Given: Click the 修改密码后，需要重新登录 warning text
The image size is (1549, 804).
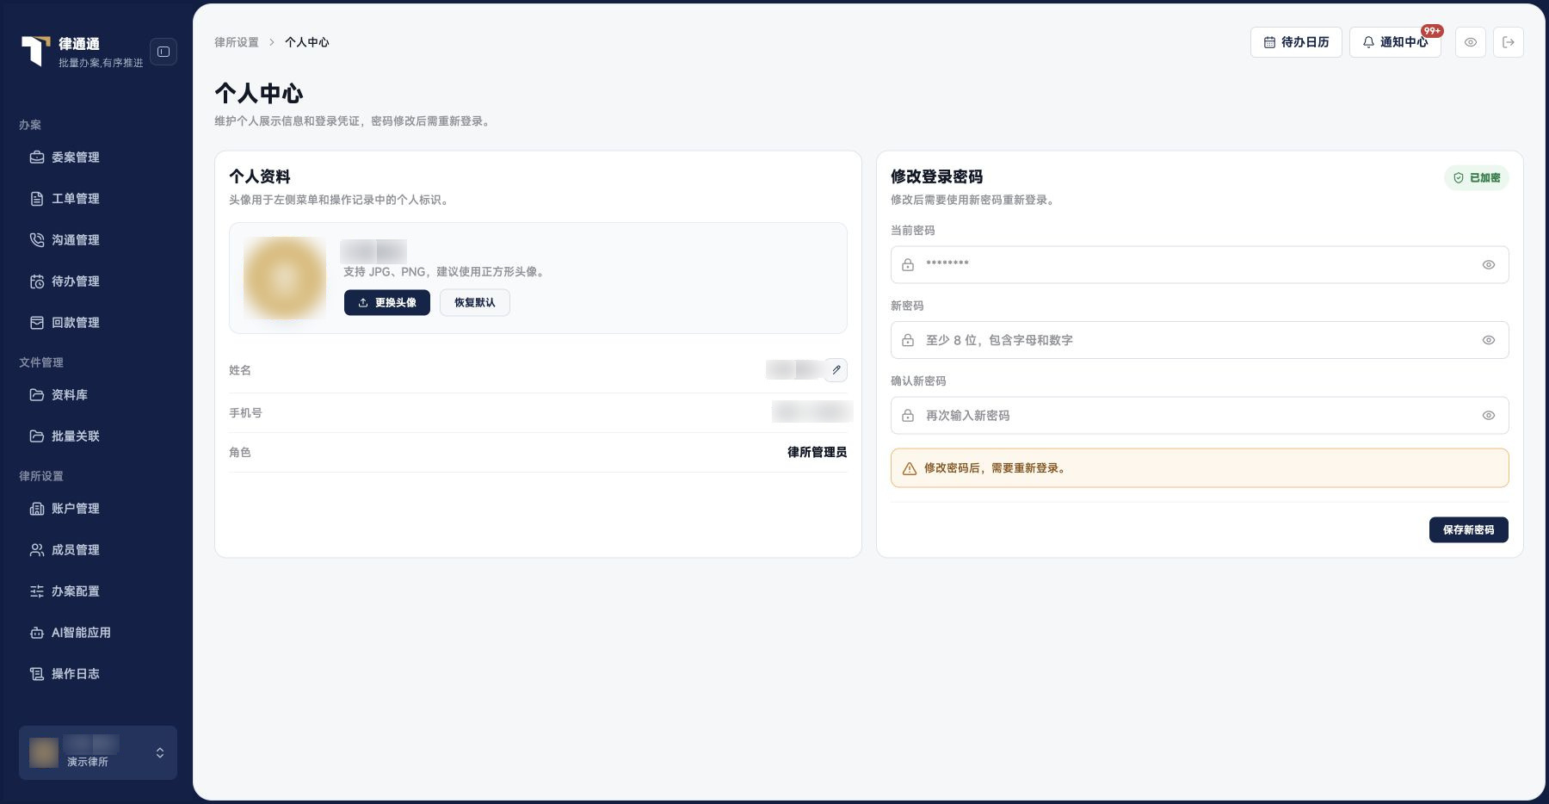Looking at the screenshot, I should click(997, 468).
